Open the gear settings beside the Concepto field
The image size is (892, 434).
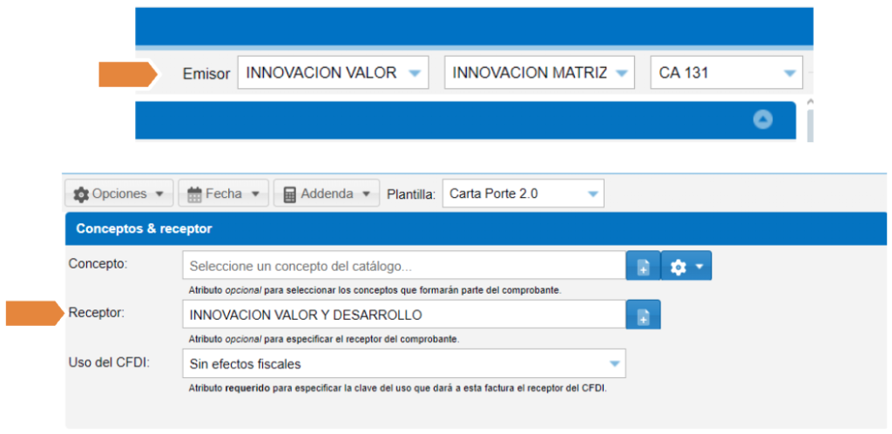point(686,266)
